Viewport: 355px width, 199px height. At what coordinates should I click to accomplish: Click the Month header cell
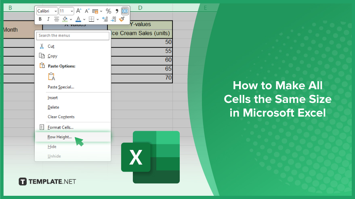19,30
